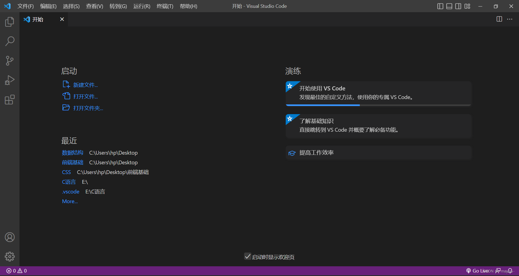Minimize the VS Code window

480,6
